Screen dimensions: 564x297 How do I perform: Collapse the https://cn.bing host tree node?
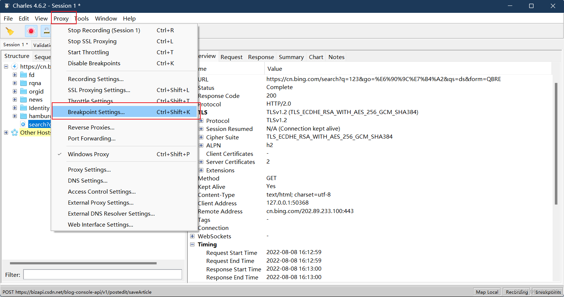click(x=6, y=66)
